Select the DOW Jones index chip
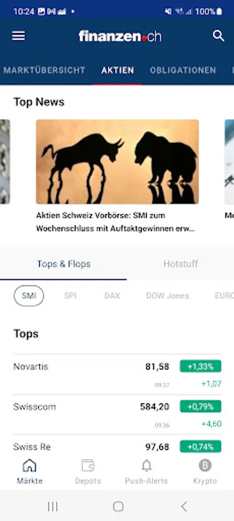 [167, 296]
